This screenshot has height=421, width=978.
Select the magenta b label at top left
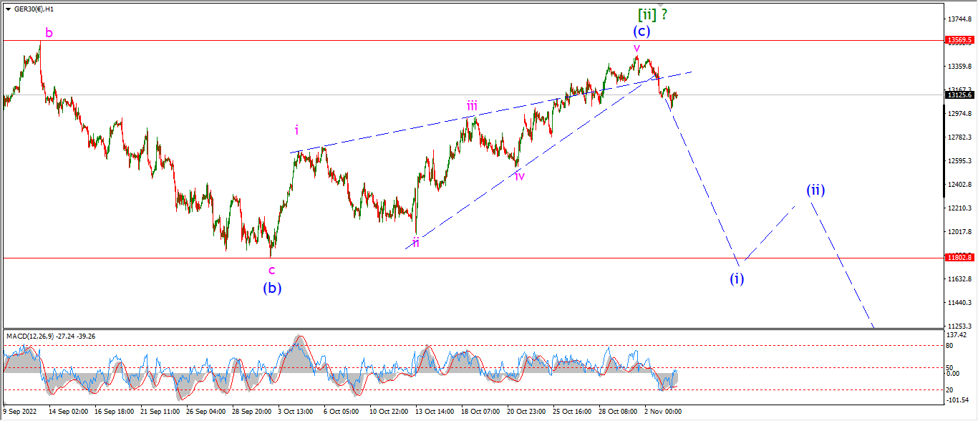point(49,32)
